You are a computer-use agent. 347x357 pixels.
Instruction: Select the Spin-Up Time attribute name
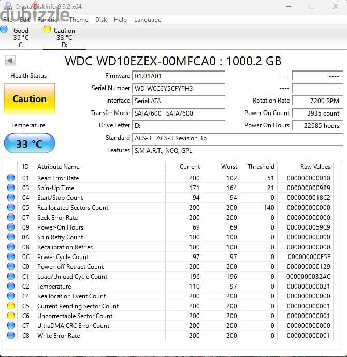click(x=56, y=188)
